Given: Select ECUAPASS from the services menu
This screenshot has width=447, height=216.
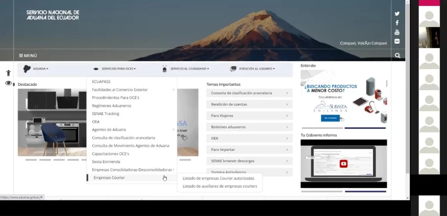Looking at the screenshot, I should click(102, 82).
